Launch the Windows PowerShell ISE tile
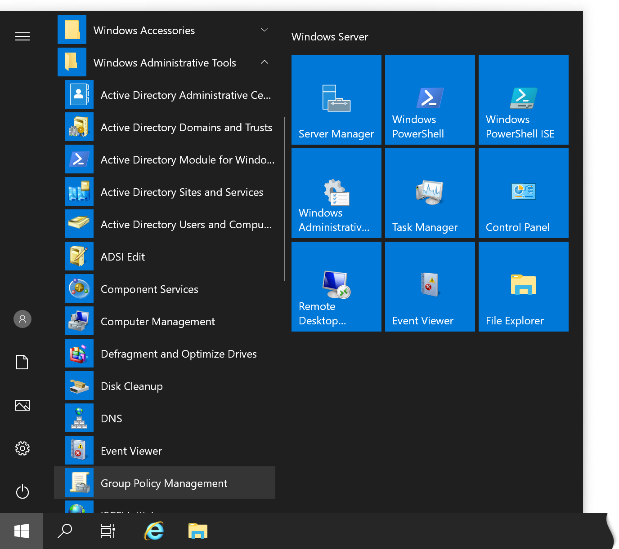The width and height of the screenshot is (619, 549). click(524, 100)
